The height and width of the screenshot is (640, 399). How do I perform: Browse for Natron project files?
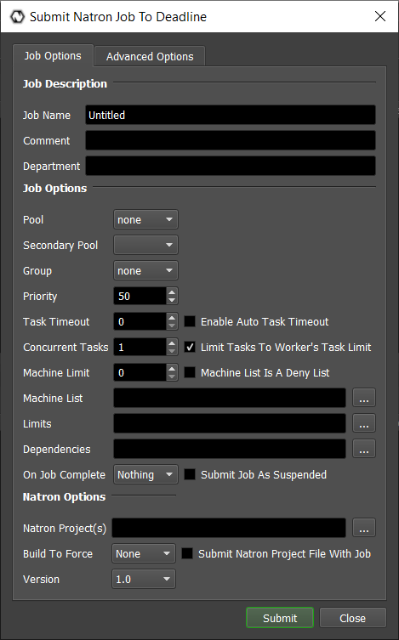(364, 528)
